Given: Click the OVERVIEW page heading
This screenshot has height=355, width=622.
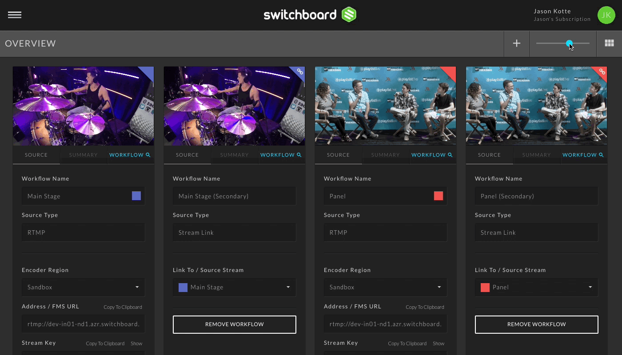Looking at the screenshot, I should coord(31,43).
